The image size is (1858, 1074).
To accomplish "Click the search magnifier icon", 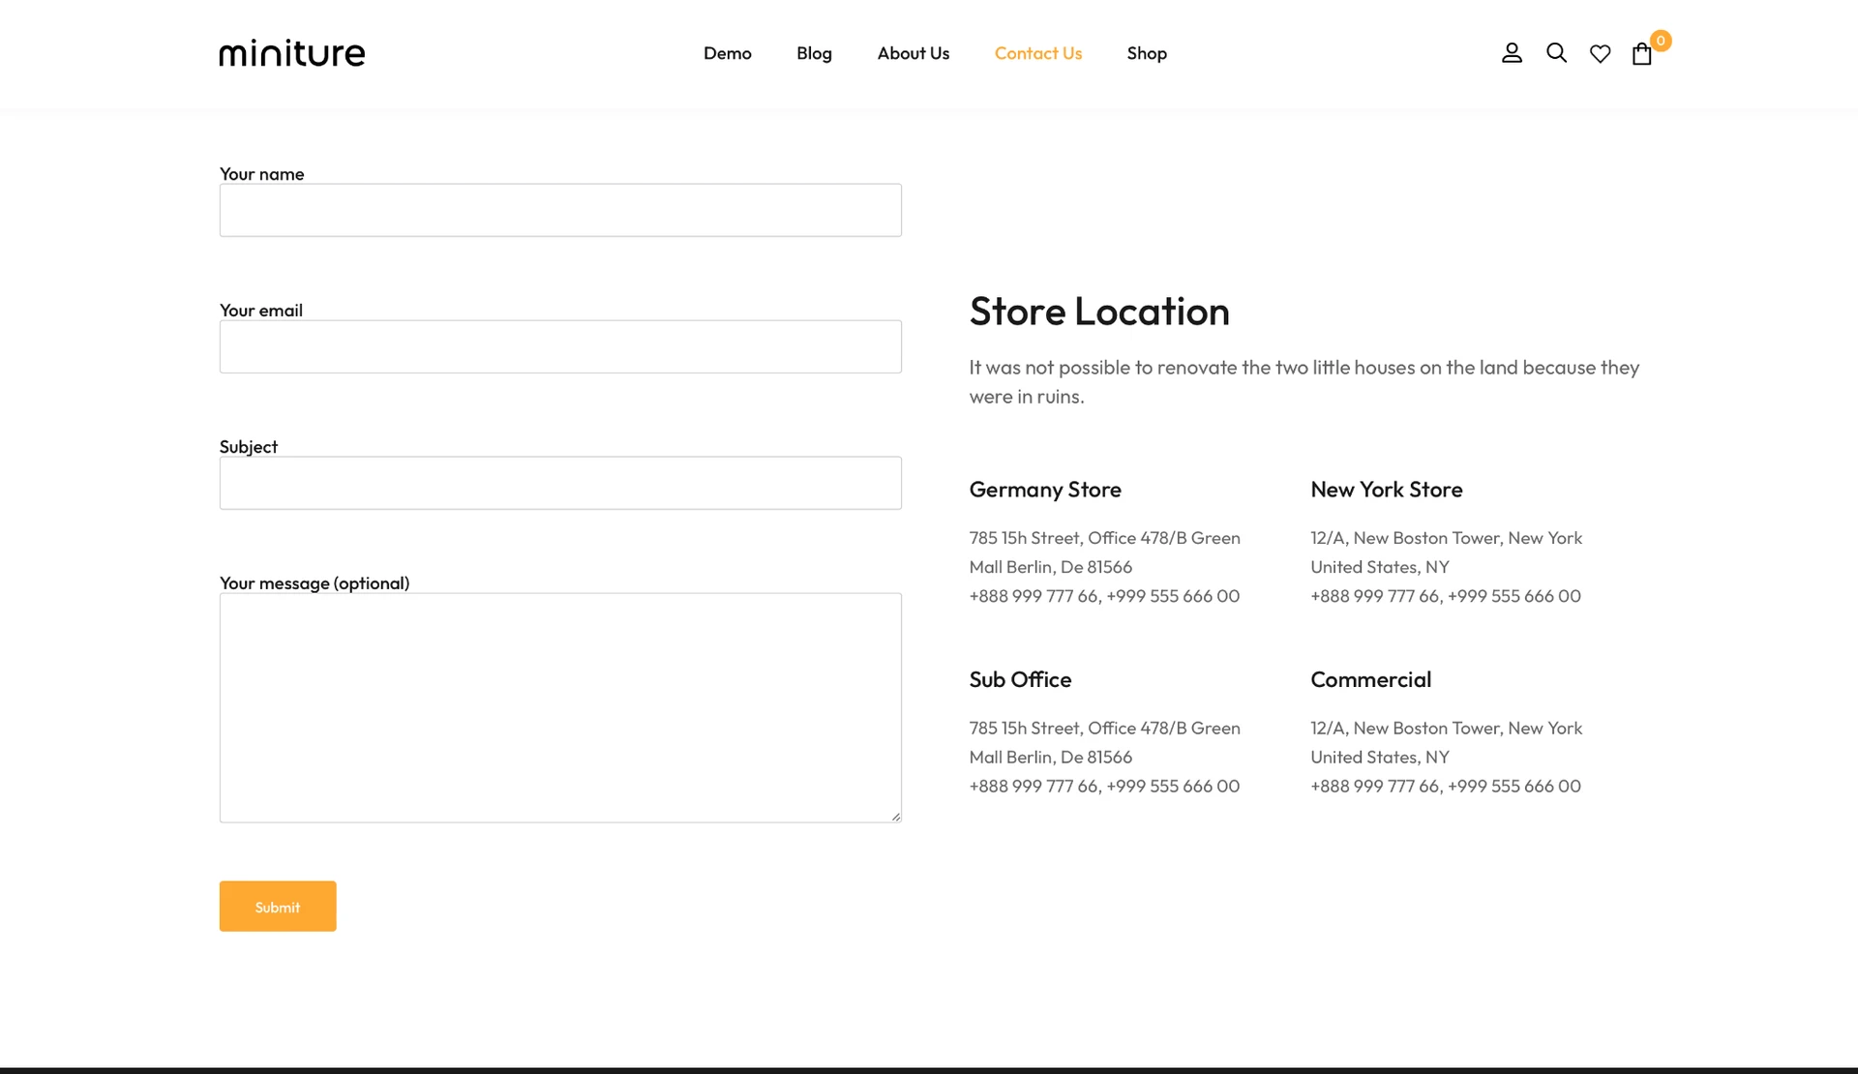I will [1556, 53].
